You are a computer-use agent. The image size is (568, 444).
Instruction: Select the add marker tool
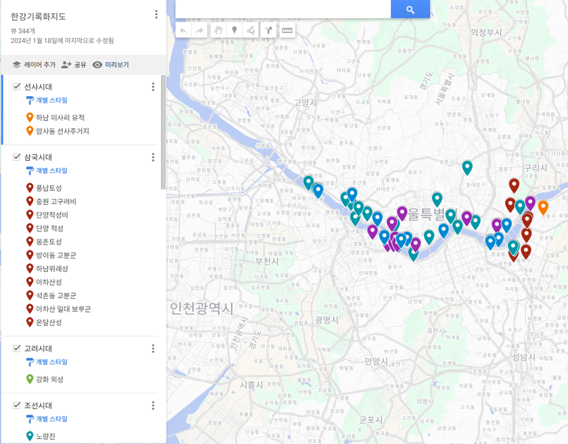[x=235, y=30]
